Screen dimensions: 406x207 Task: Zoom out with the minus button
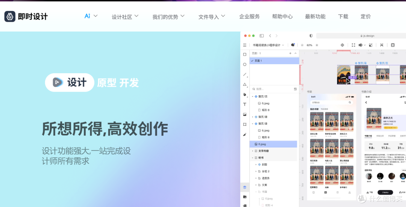click(x=302, y=45)
